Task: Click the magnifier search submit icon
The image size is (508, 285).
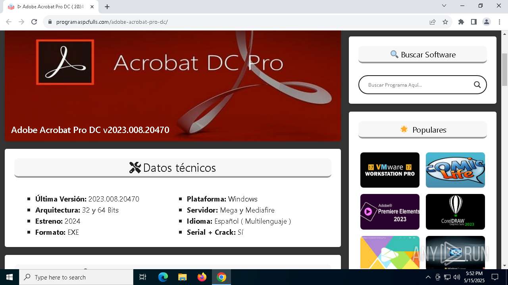Action: 477,85
